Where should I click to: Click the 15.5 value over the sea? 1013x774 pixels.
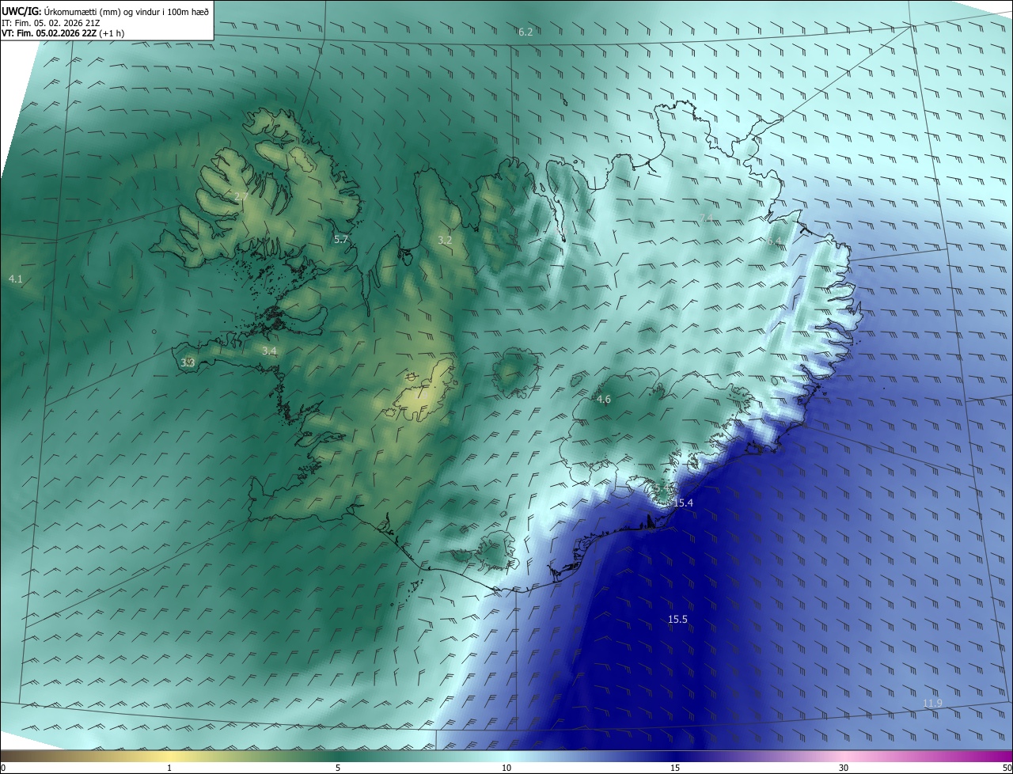point(677,620)
